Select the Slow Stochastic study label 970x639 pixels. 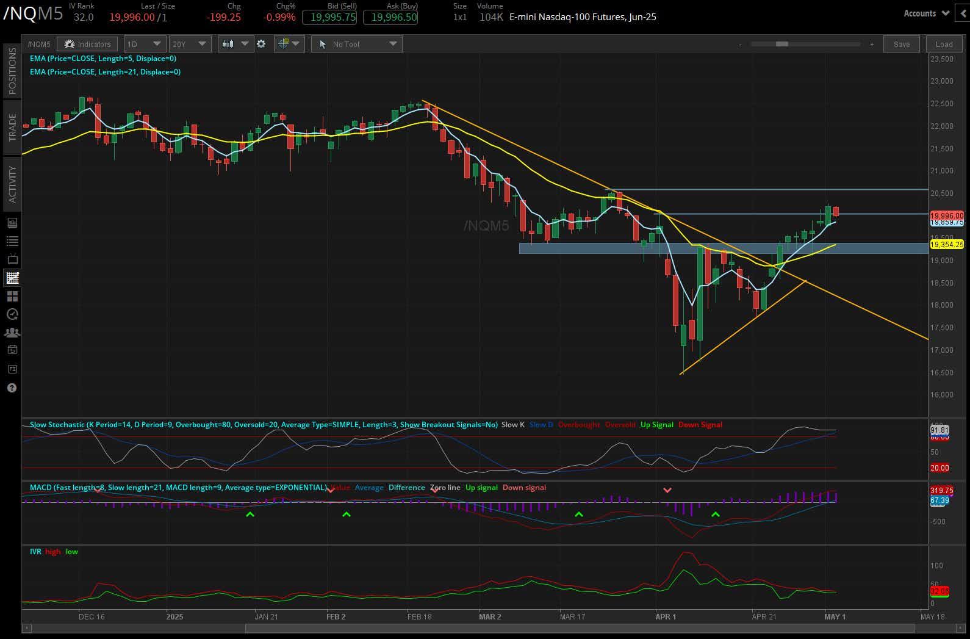tap(264, 425)
